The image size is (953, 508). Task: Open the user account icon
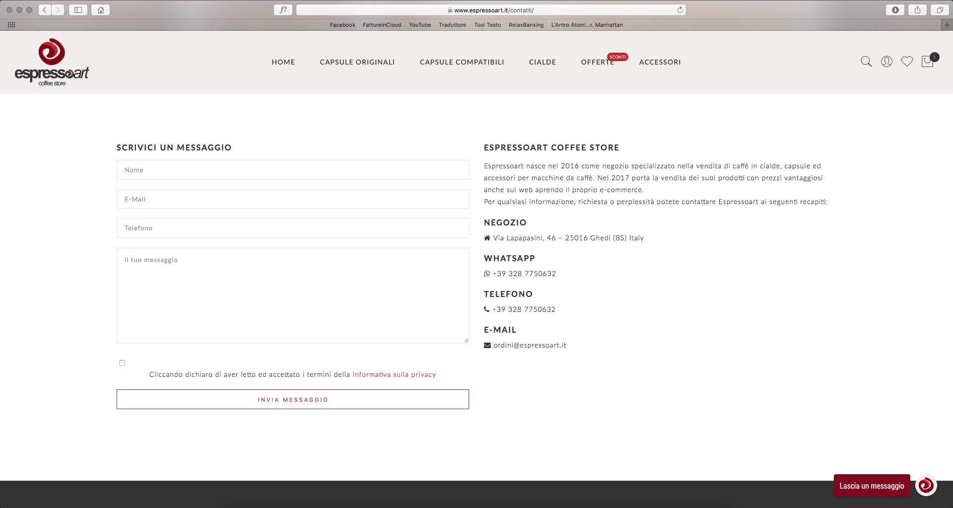point(886,62)
